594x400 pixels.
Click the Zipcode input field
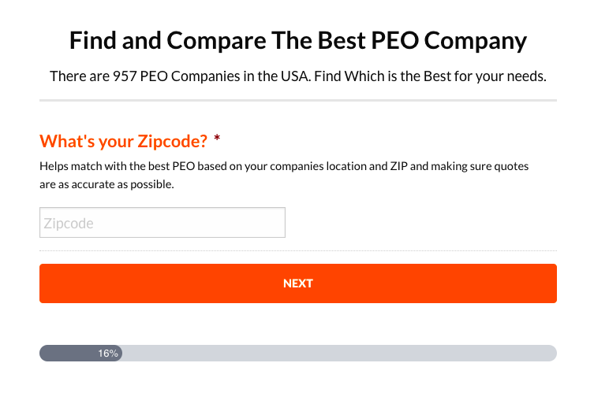(x=162, y=223)
